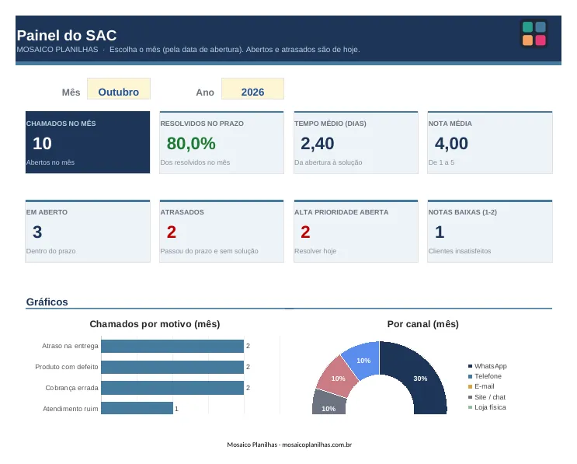Viewport: 577px width, 464px height.
Task: Open the Mês selector showing Outubro
Action: (119, 89)
